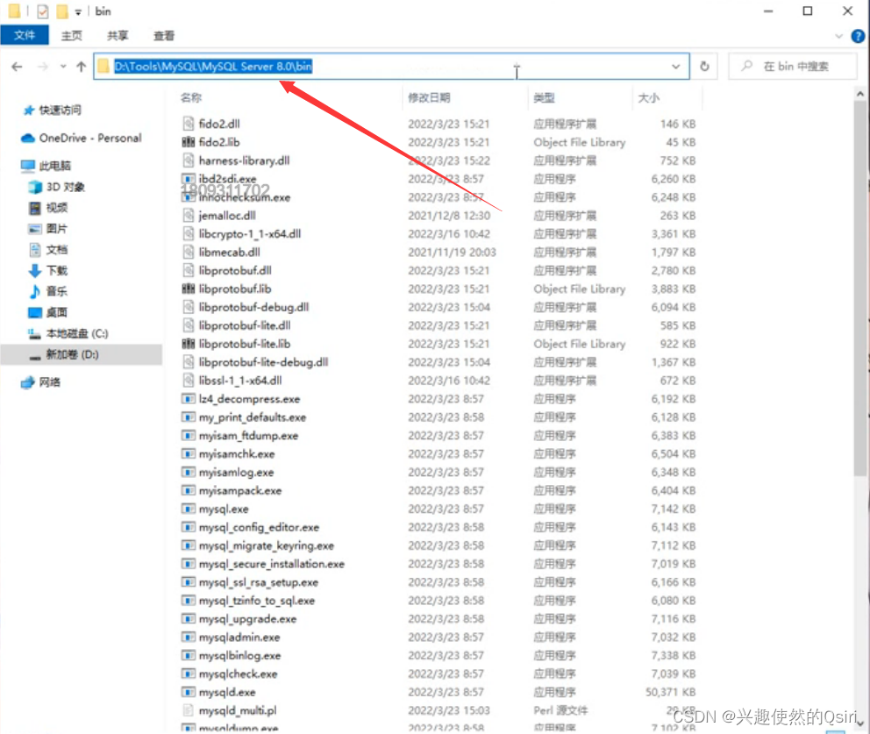870x734 pixels.
Task: Select the harness-library.dll file icon
Action: point(189,160)
